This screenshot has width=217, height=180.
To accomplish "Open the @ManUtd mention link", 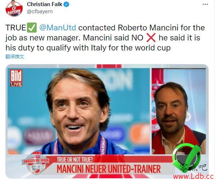I will coord(58,28).
